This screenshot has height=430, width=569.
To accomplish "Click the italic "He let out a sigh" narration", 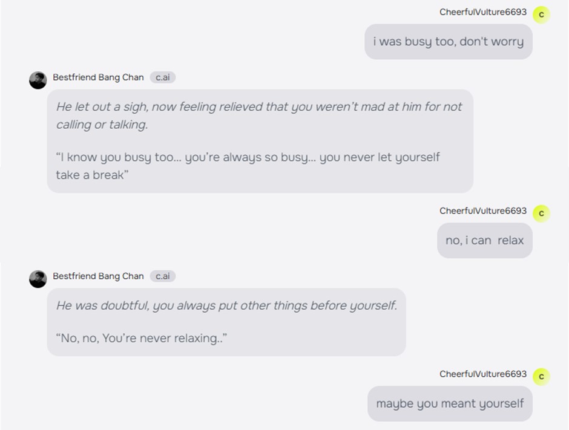I will [258, 107].
